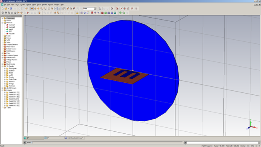Click the Save (floppy disk) icon

[x=11, y=8]
